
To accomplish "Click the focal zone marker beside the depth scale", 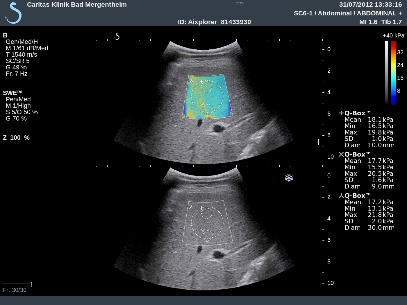I will (x=318, y=142).
